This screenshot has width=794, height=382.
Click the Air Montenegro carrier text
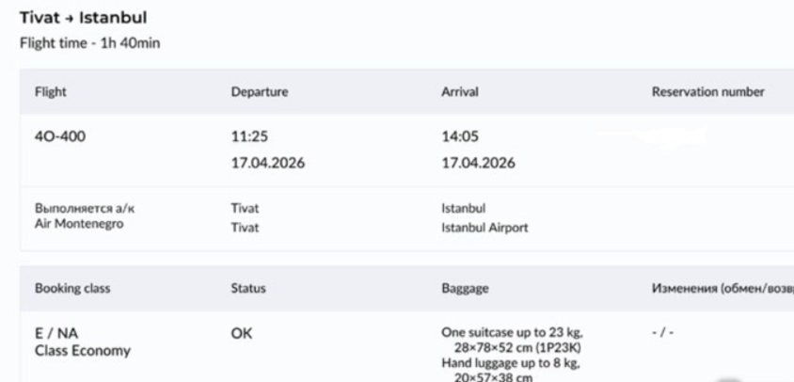pos(79,224)
